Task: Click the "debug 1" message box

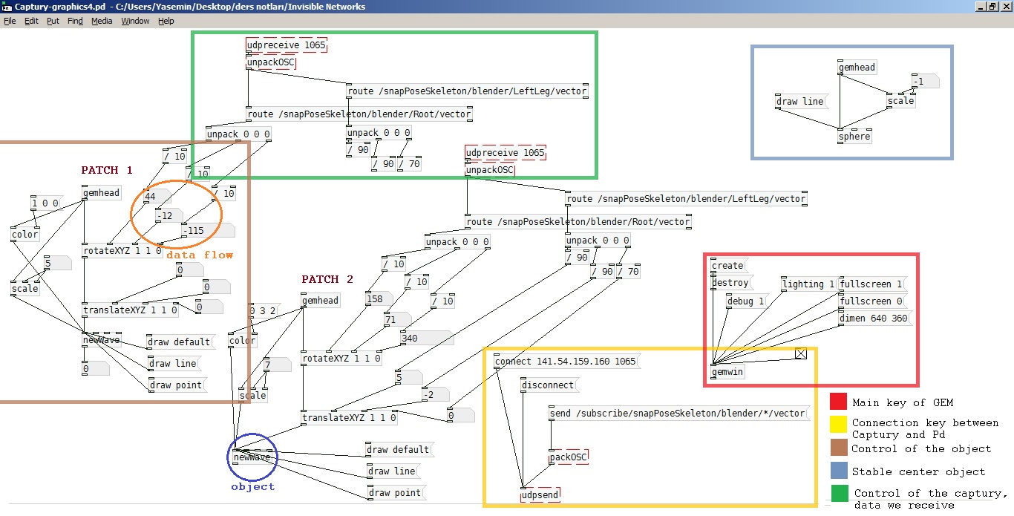Action: click(x=746, y=301)
